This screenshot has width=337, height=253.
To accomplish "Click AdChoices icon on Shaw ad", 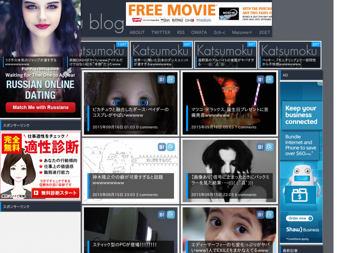I will tap(321, 84).
